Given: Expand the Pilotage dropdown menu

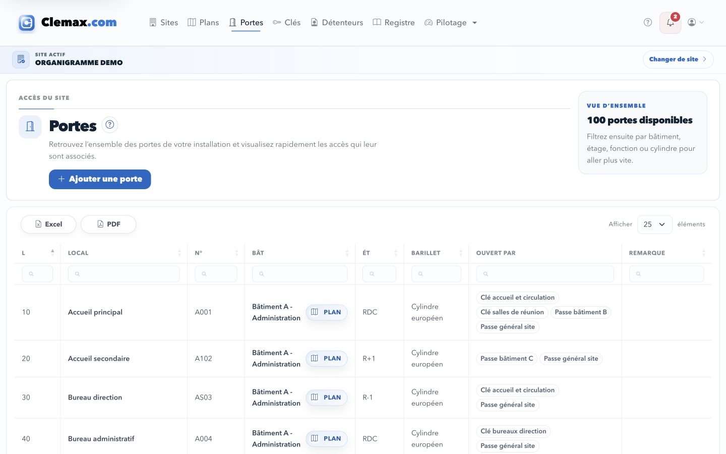Looking at the screenshot, I should (451, 23).
